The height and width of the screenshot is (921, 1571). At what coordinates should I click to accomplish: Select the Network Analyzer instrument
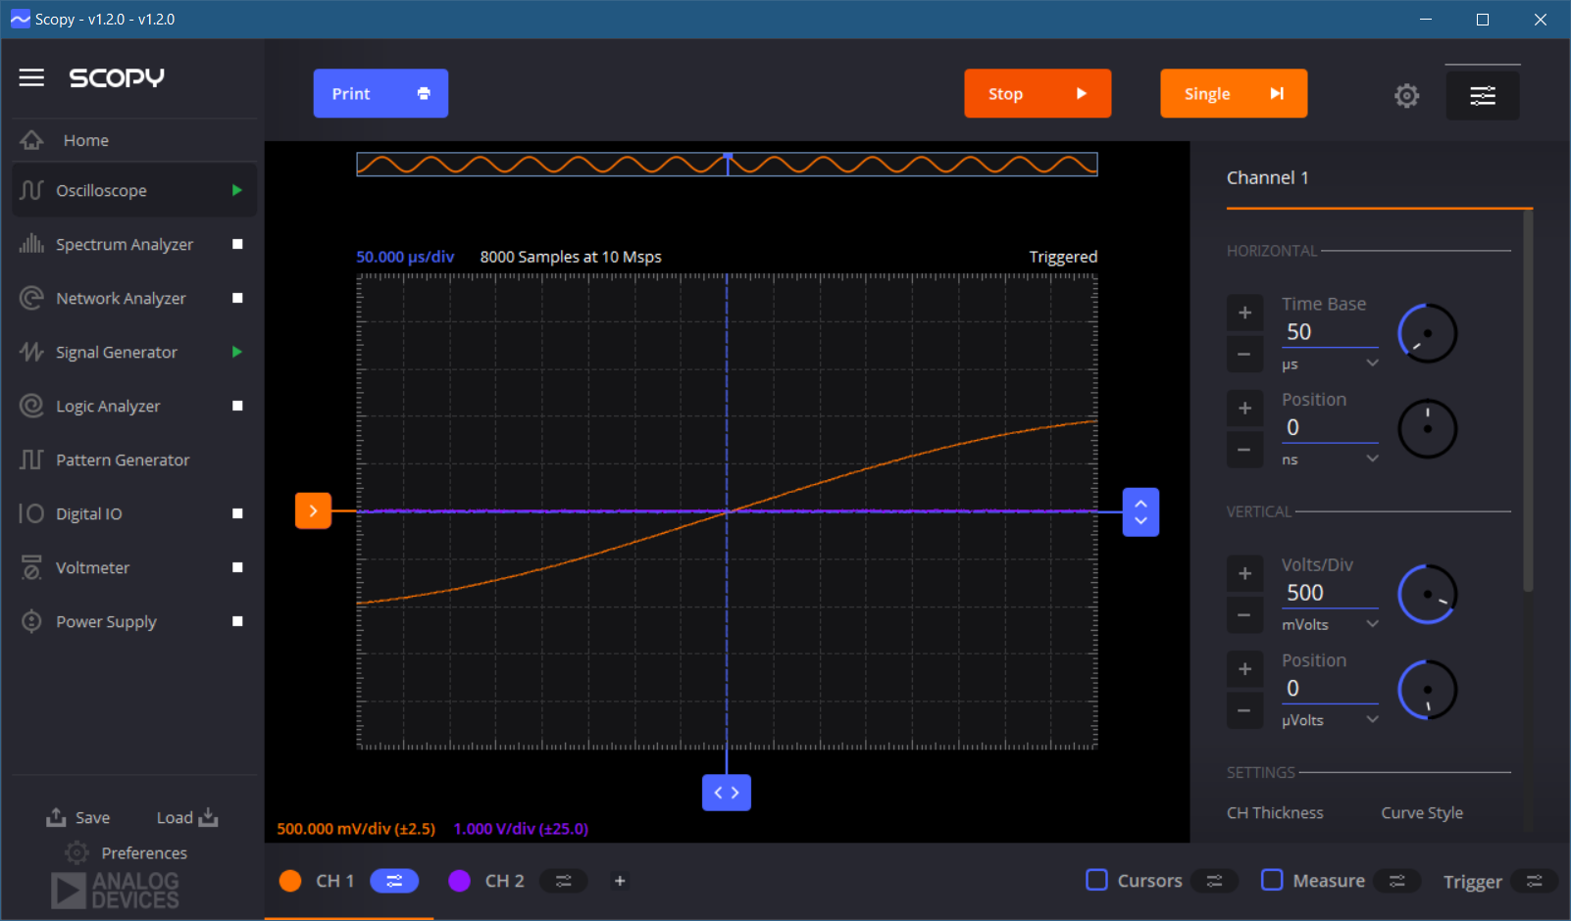pos(120,298)
